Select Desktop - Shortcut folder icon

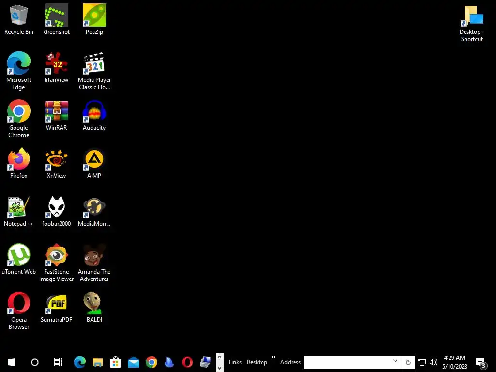[472, 23]
